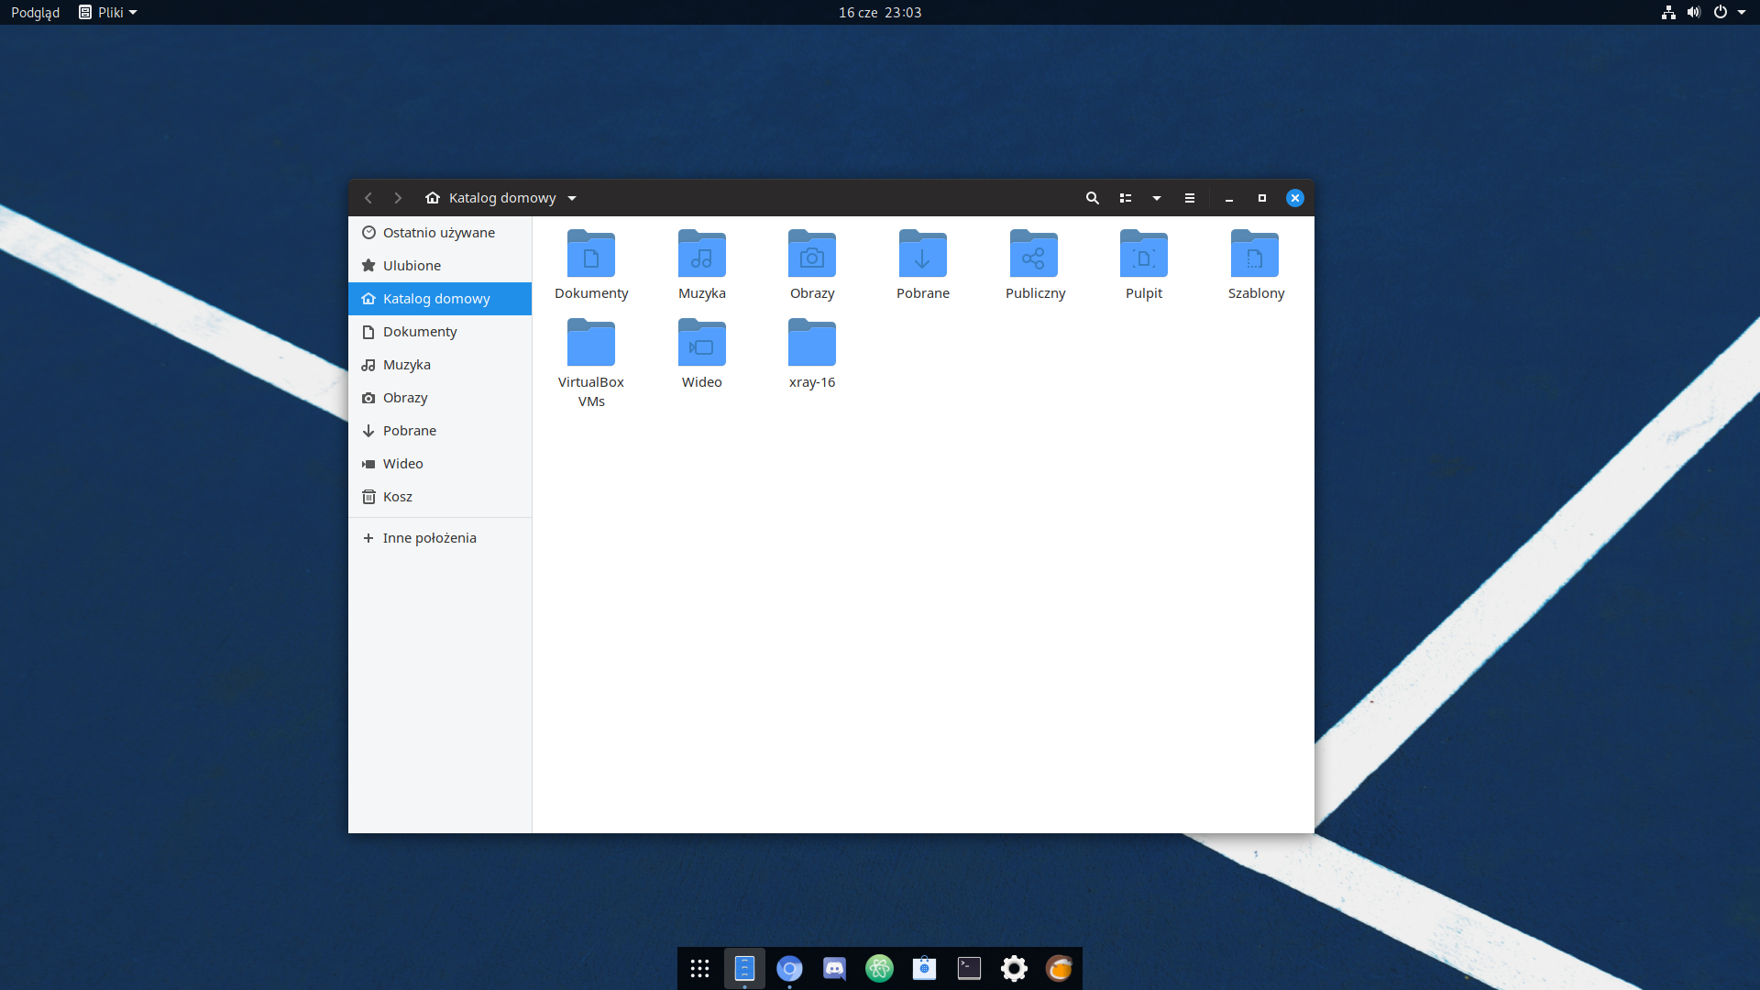Expand system menu dropdown arrow
Screen dimensions: 1760x990
(1742, 12)
